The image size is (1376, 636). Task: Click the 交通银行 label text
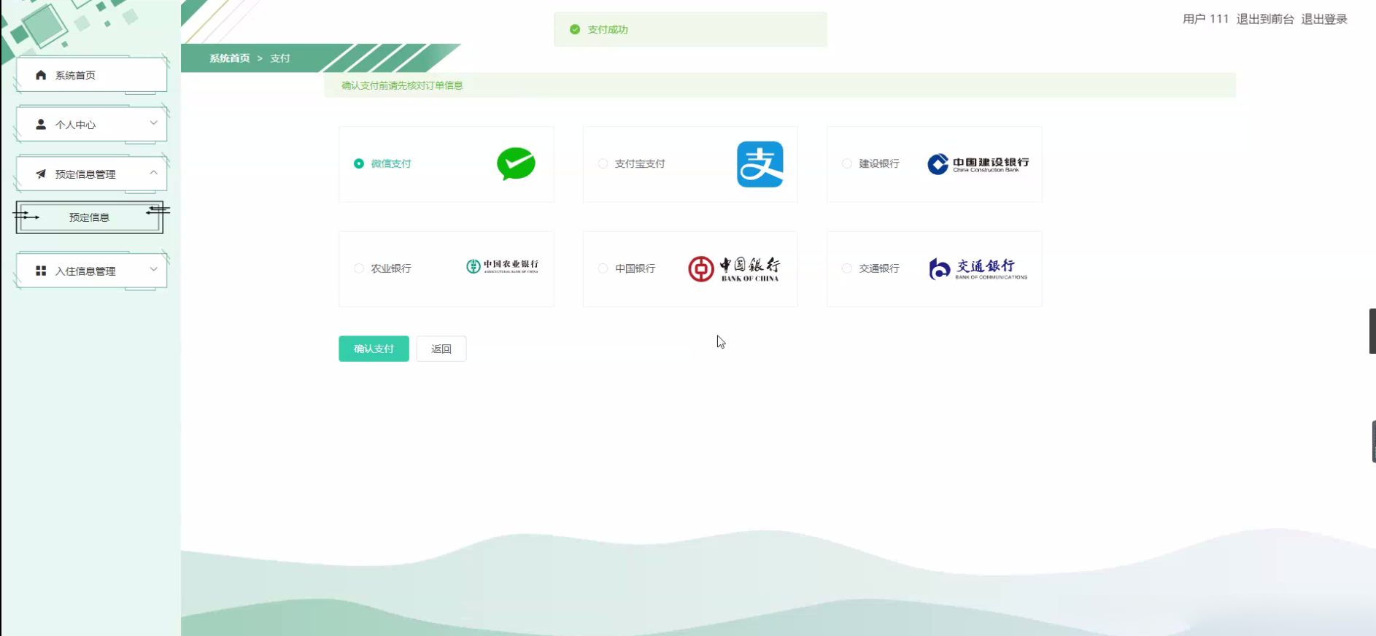pyautogui.click(x=879, y=268)
